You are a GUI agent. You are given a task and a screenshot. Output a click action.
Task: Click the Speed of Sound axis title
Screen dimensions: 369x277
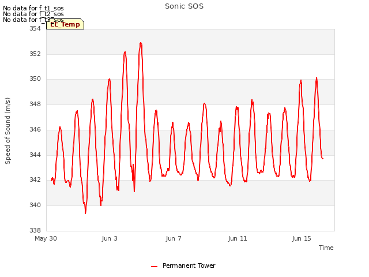[7, 131]
